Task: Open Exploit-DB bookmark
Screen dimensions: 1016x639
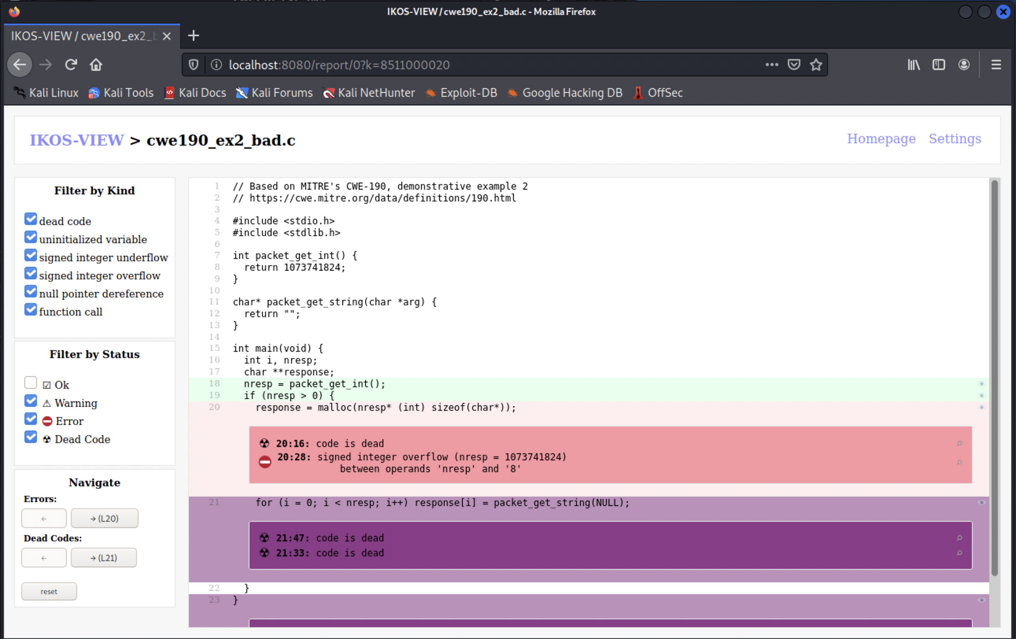Action: pos(461,93)
